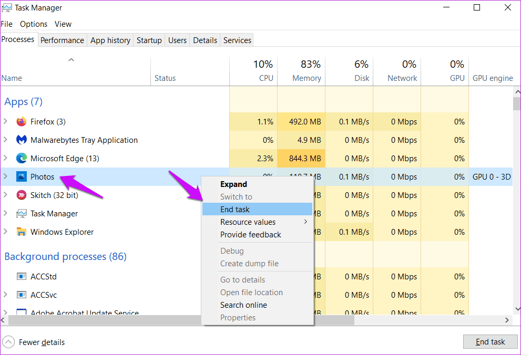Switch to the App history tab

tap(110, 40)
